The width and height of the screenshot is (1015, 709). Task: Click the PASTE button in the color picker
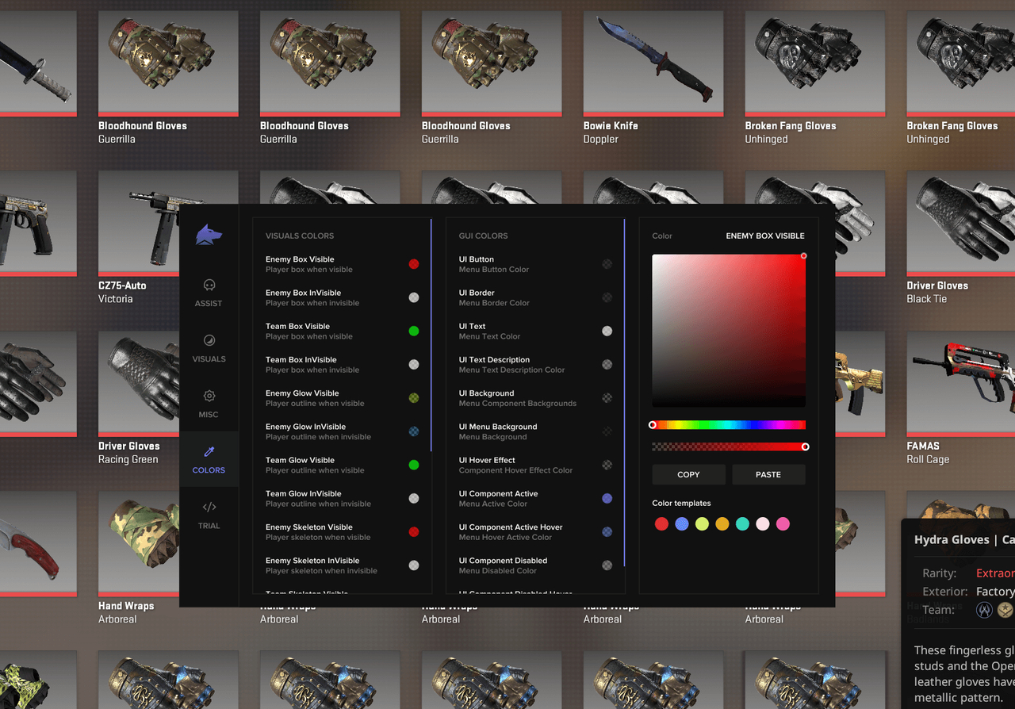(768, 474)
